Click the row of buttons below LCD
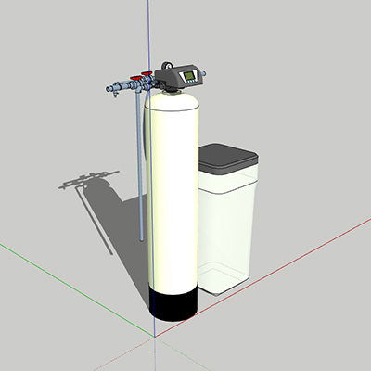Viewport: 371px width, 371px height. coord(190,82)
